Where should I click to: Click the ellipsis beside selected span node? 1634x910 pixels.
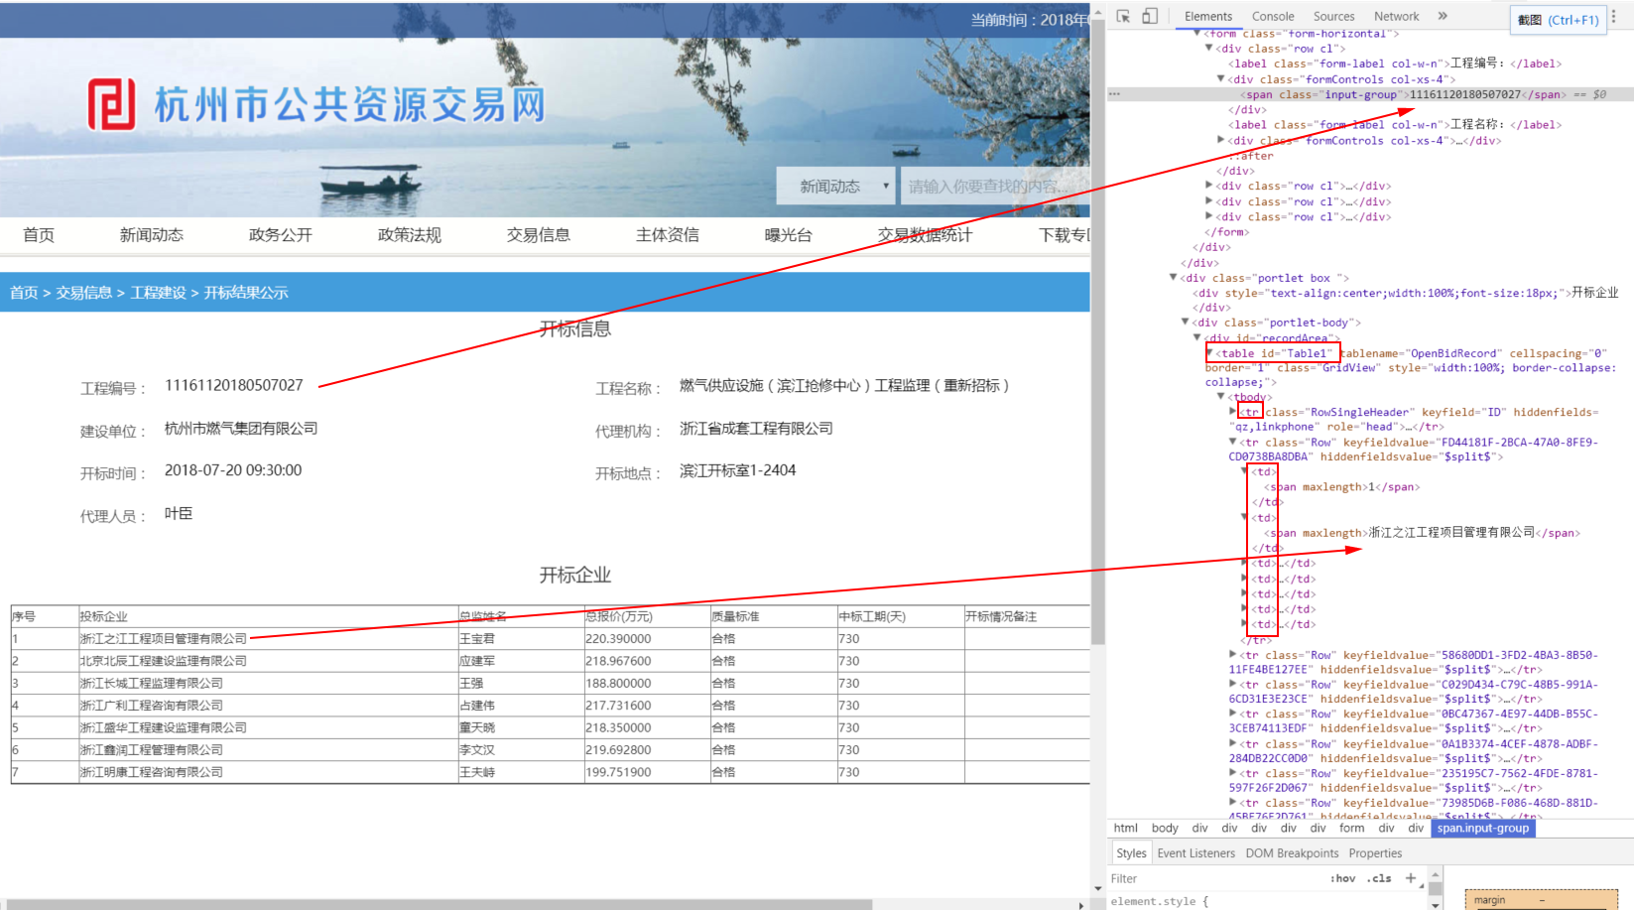[1115, 94]
